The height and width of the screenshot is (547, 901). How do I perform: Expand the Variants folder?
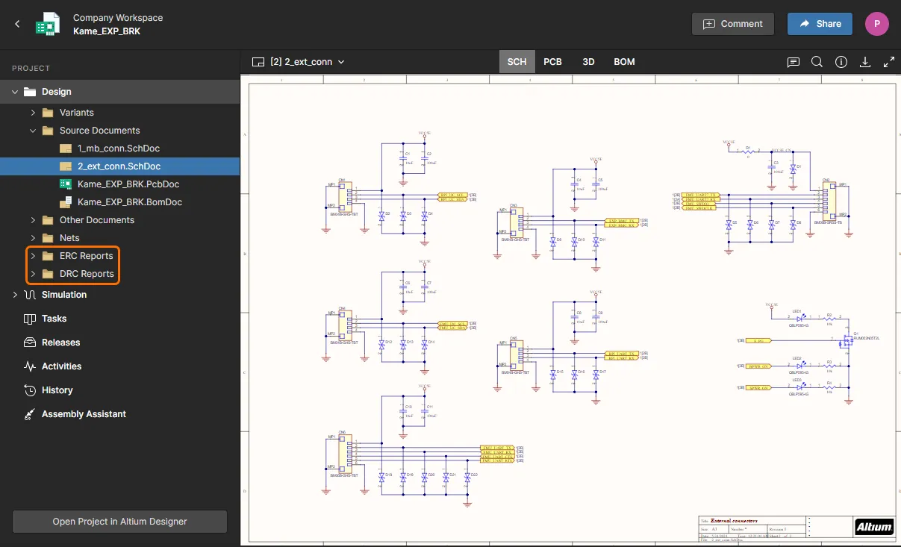33,112
